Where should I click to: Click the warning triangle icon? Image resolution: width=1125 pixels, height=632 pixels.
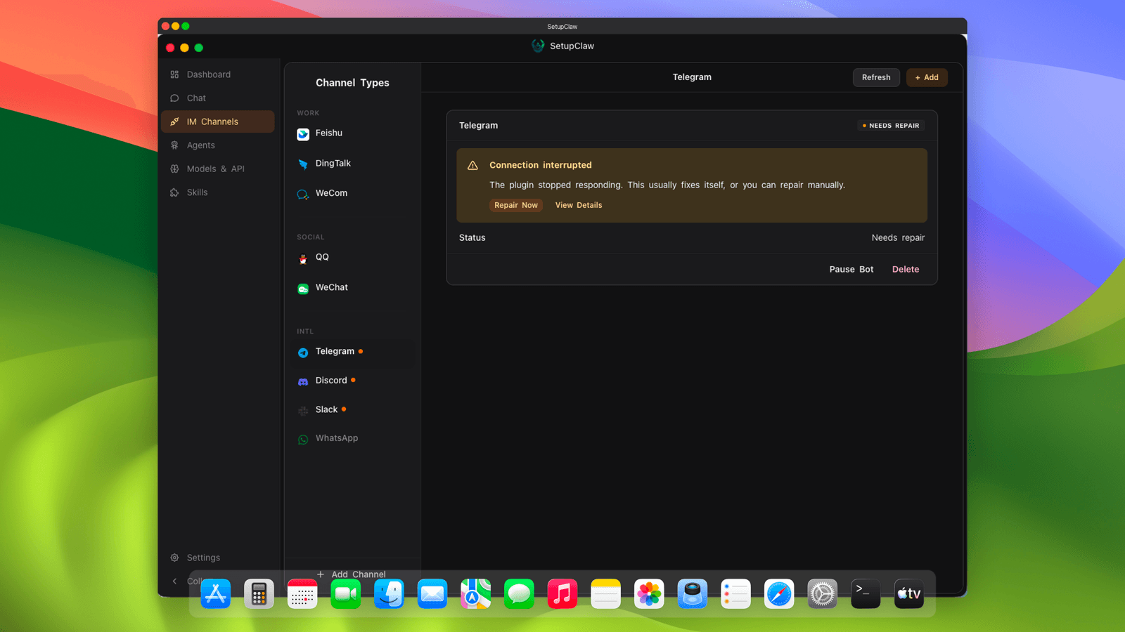[472, 166]
